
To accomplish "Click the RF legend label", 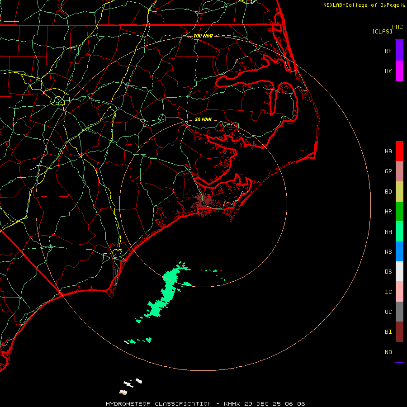I will pos(388,51).
